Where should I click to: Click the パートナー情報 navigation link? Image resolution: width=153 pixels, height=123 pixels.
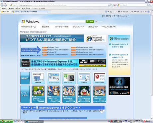click(x=62, y=27)
